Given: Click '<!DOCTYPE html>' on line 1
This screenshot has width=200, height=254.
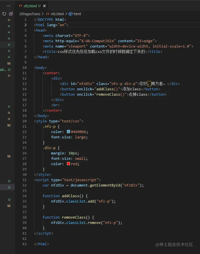Looking at the screenshot, I should pos(50,20).
